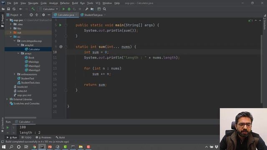The width and height of the screenshot is (267, 150).
Task: Toggle the Project side tool window stripe
Action: [3, 20]
